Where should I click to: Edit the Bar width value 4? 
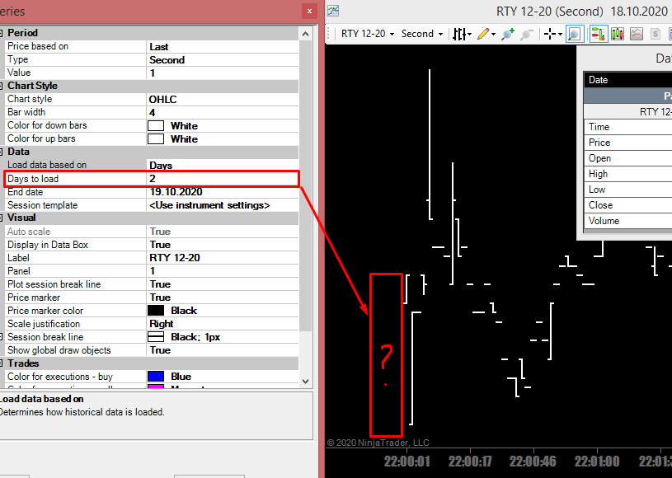(223, 112)
